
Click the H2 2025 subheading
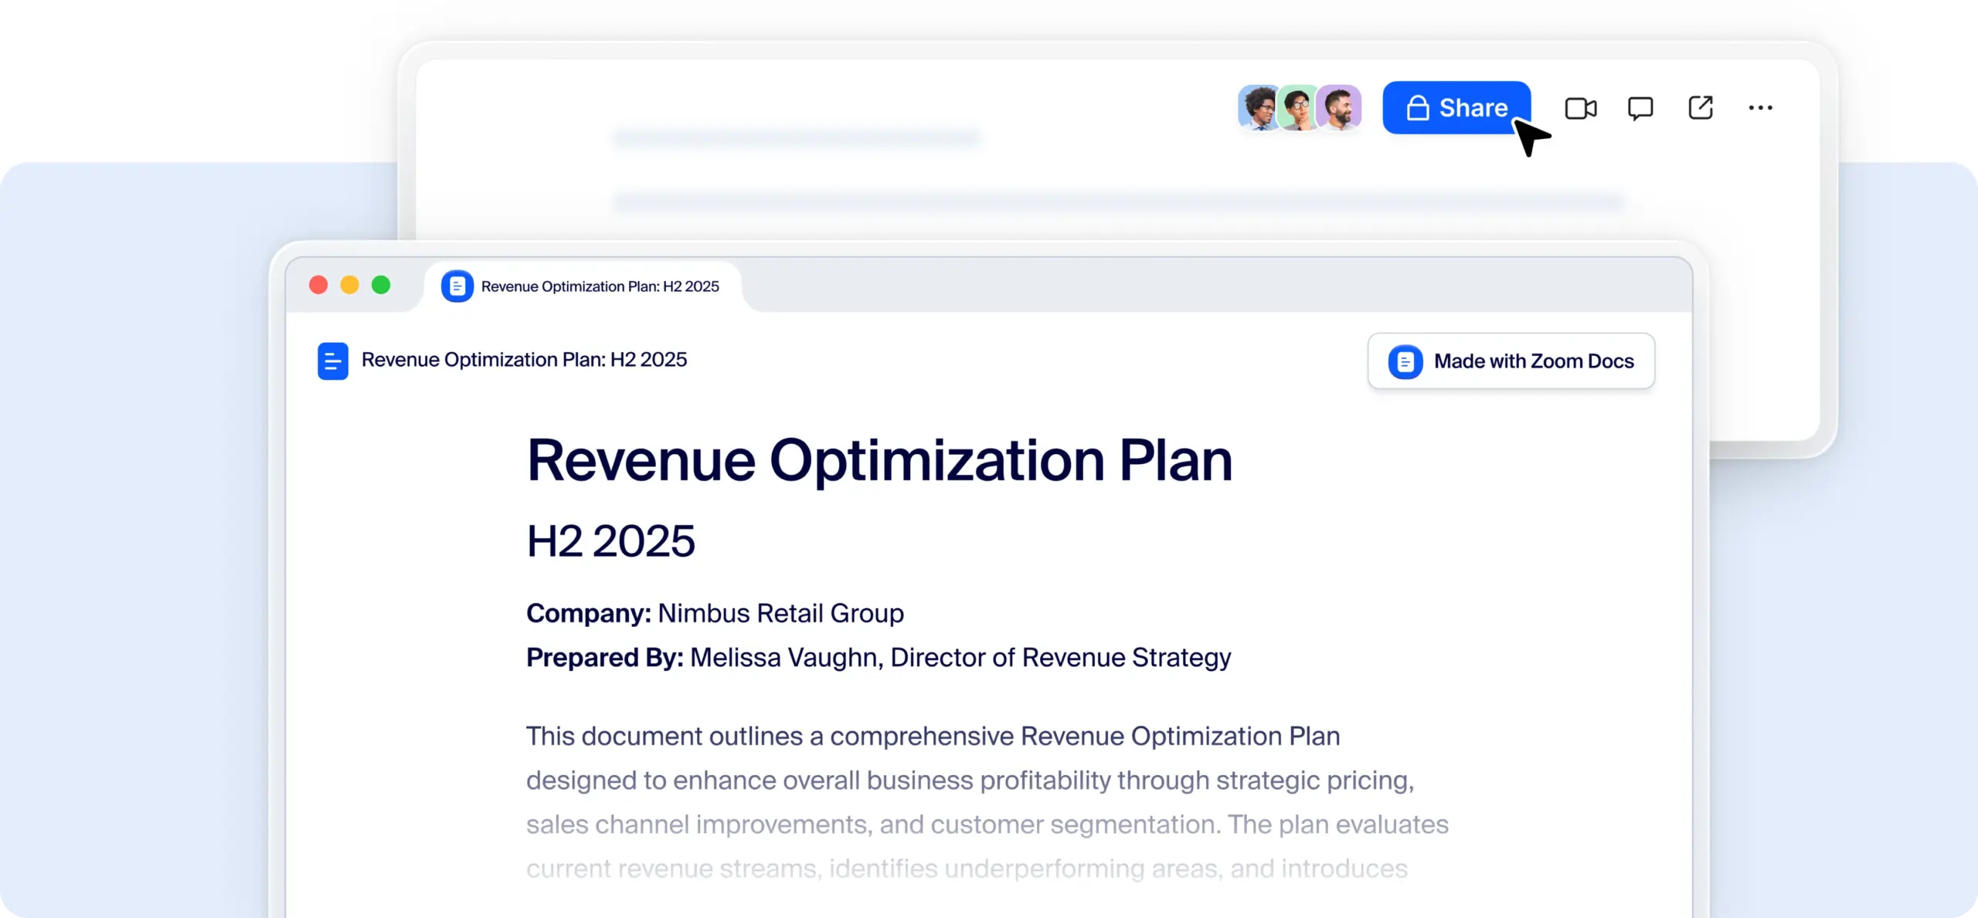pyautogui.click(x=610, y=540)
